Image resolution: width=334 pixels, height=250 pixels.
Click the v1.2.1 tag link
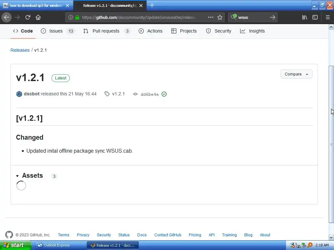[x=115, y=94]
